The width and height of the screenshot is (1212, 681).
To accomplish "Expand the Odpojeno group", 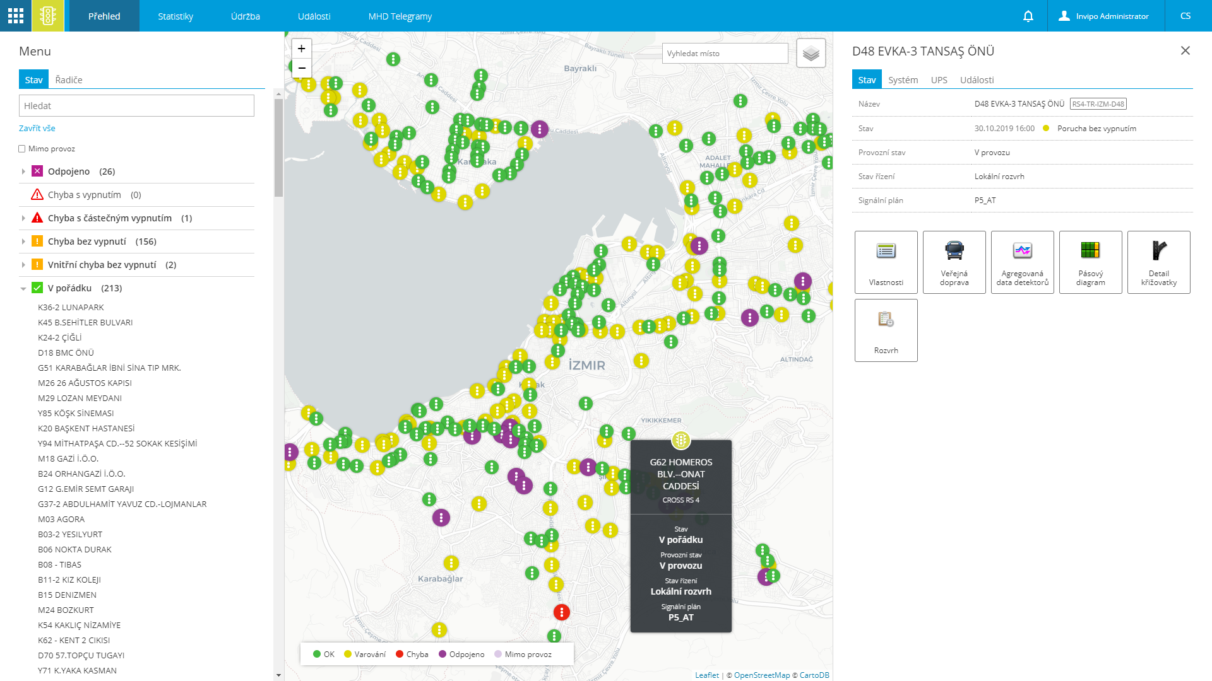I will click(x=23, y=172).
